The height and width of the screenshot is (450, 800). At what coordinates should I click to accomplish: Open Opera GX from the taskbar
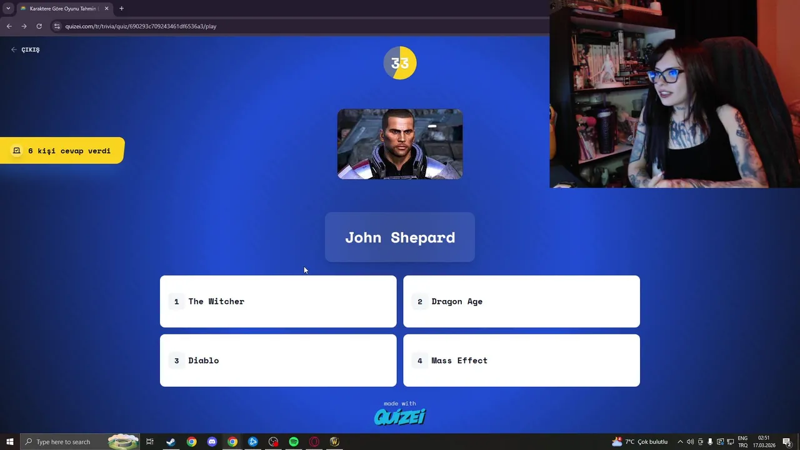point(314,442)
